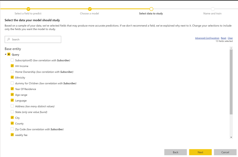Clear all selected fields via Clear link
This screenshot has width=238, height=157.
230,38
